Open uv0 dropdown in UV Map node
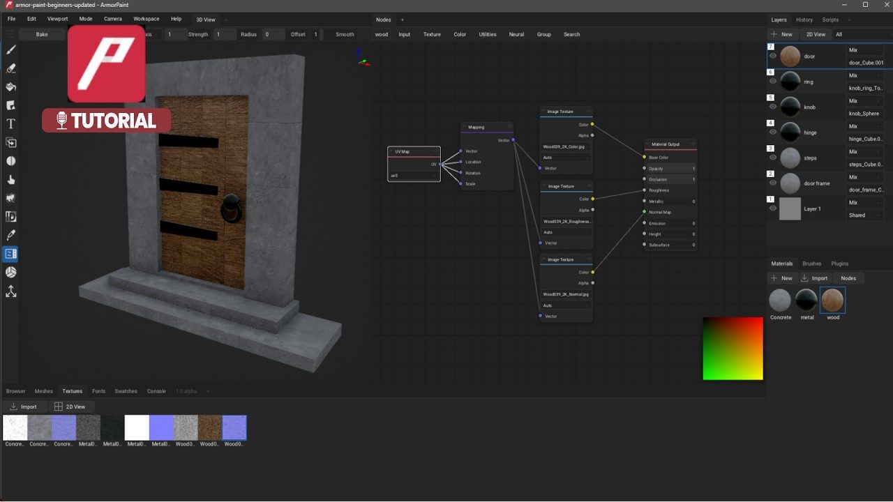 (414, 176)
